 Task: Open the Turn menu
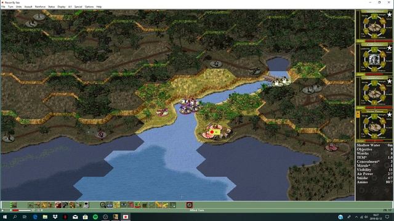(x=10, y=7)
